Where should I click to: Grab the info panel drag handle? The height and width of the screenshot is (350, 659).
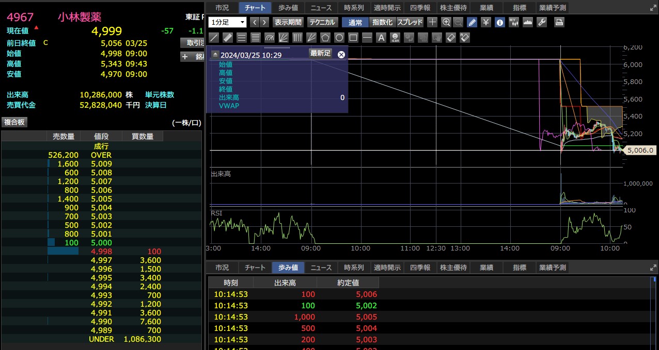coord(277,47)
